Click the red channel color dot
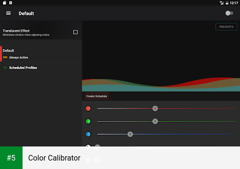The image size is (240, 169). [88, 108]
